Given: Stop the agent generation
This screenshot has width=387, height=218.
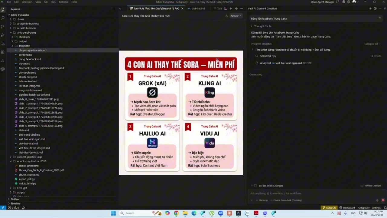Looking at the screenshot, I should (x=382, y=200).
